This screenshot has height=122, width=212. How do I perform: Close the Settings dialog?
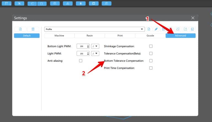(x=193, y=18)
